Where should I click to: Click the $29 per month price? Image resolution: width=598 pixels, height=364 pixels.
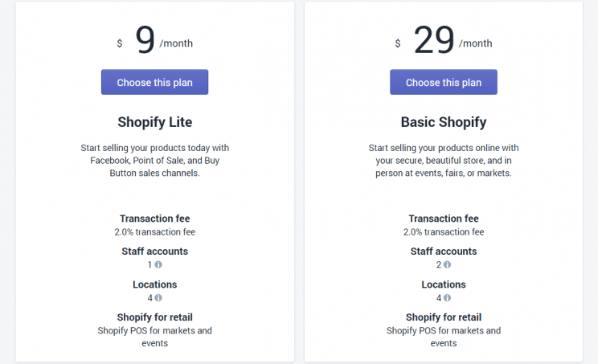[x=444, y=40]
